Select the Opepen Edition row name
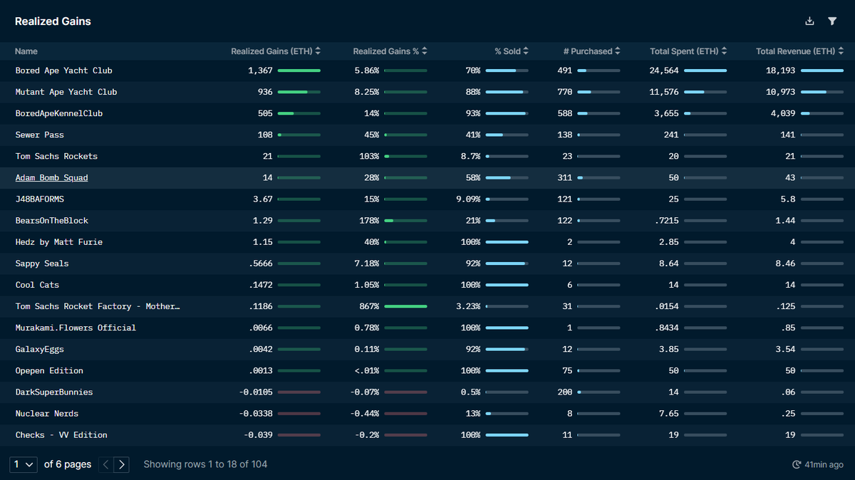This screenshot has height=480, width=855. [x=49, y=370]
